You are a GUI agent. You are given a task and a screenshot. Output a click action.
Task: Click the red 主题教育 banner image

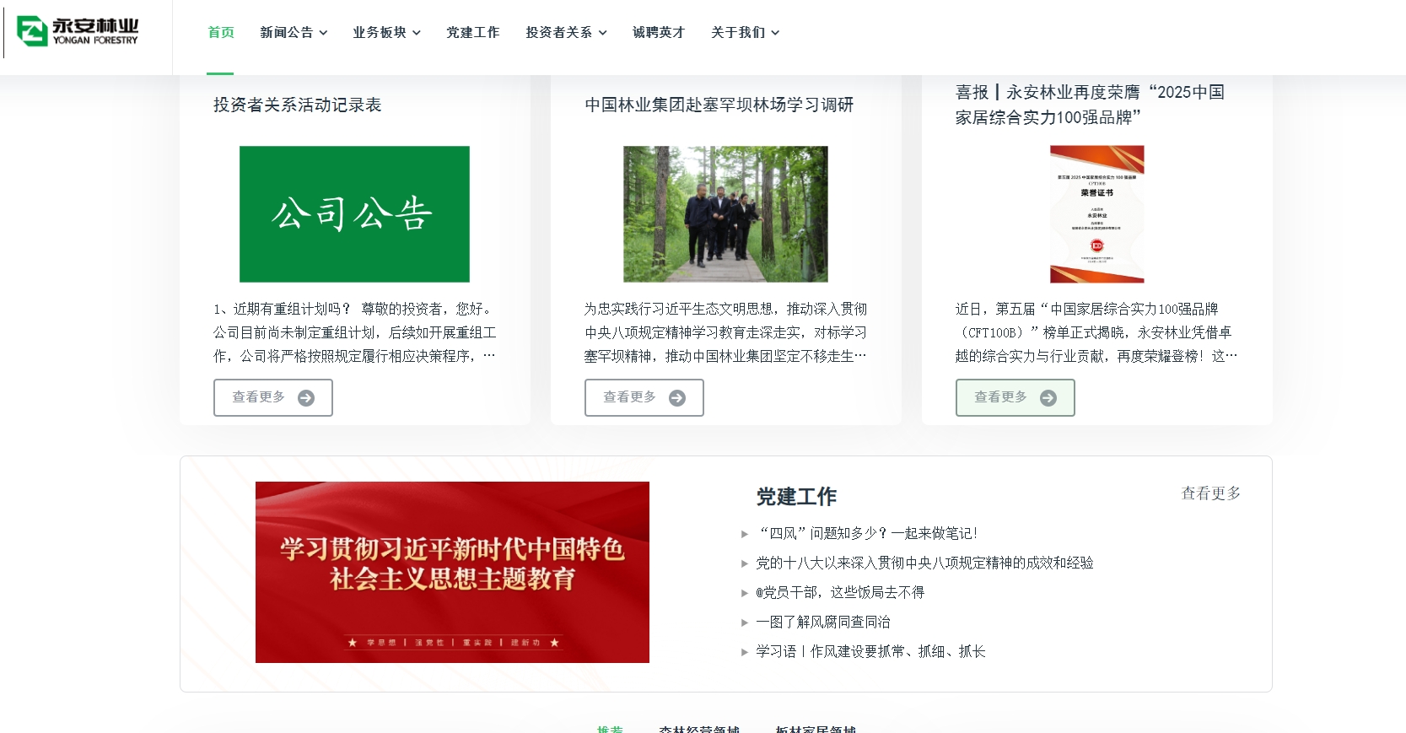452,572
